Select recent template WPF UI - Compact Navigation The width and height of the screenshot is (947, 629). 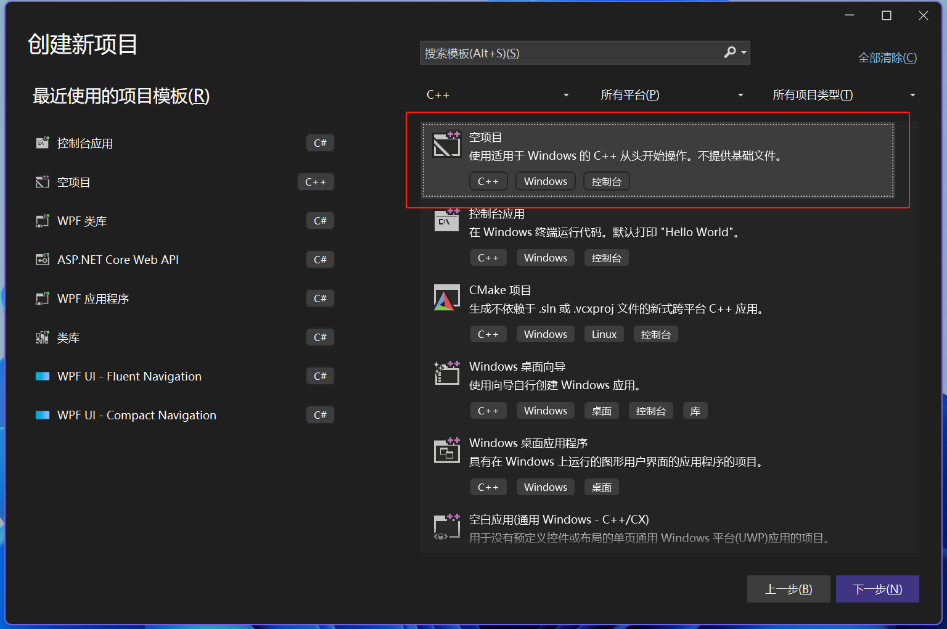click(x=184, y=415)
